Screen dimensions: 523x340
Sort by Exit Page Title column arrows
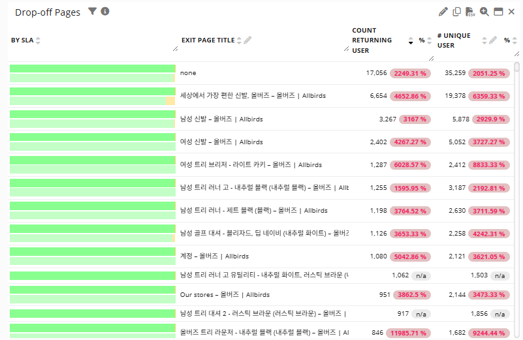point(240,40)
